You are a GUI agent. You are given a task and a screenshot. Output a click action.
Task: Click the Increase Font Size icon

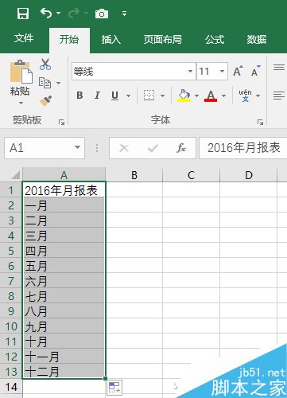point(238,71)
